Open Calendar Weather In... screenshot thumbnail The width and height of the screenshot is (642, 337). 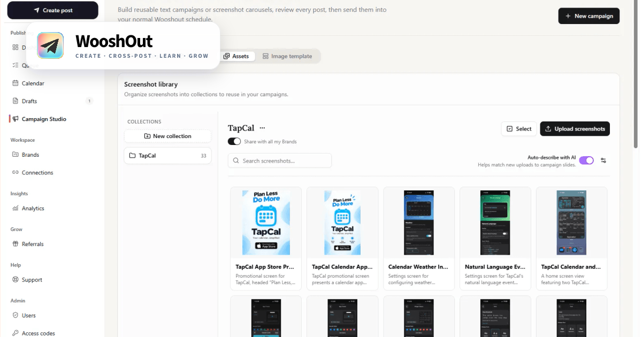(419, 223)
